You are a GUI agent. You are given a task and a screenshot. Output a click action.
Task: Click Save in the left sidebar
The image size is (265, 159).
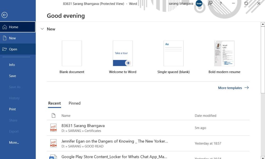(x=12, y=76)
